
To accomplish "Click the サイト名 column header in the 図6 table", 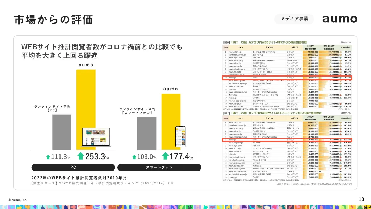I will click(269, 48).
